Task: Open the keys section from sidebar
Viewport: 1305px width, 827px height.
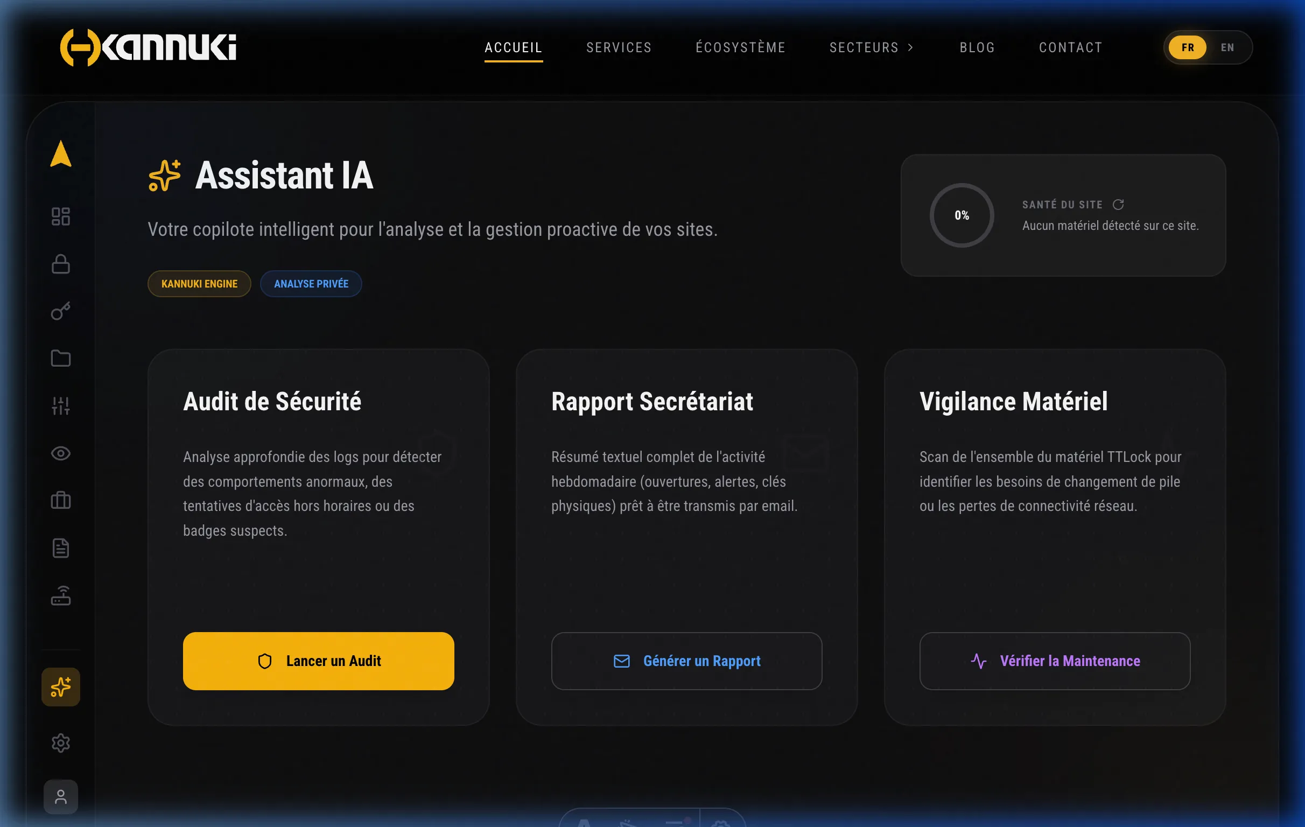Action: tap(61, 311)
